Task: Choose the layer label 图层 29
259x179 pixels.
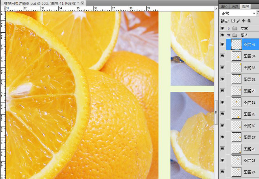Action: pos(250,91)
